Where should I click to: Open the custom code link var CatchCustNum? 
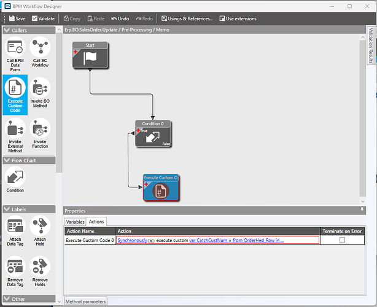(x=236, y=240)
